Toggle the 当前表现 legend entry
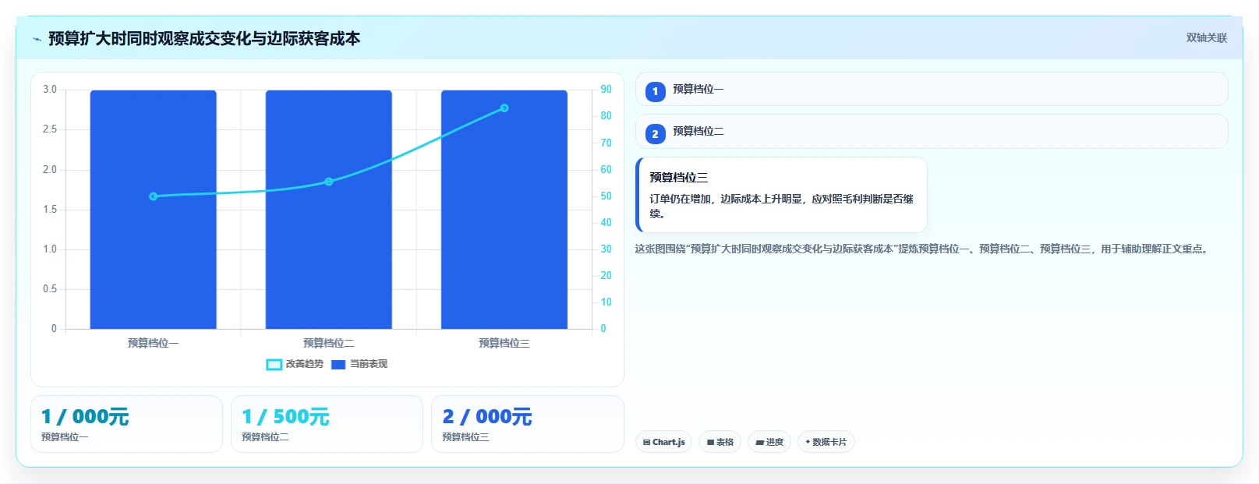This screenshot has width=1259, height=484. click(x=359, y=364)
